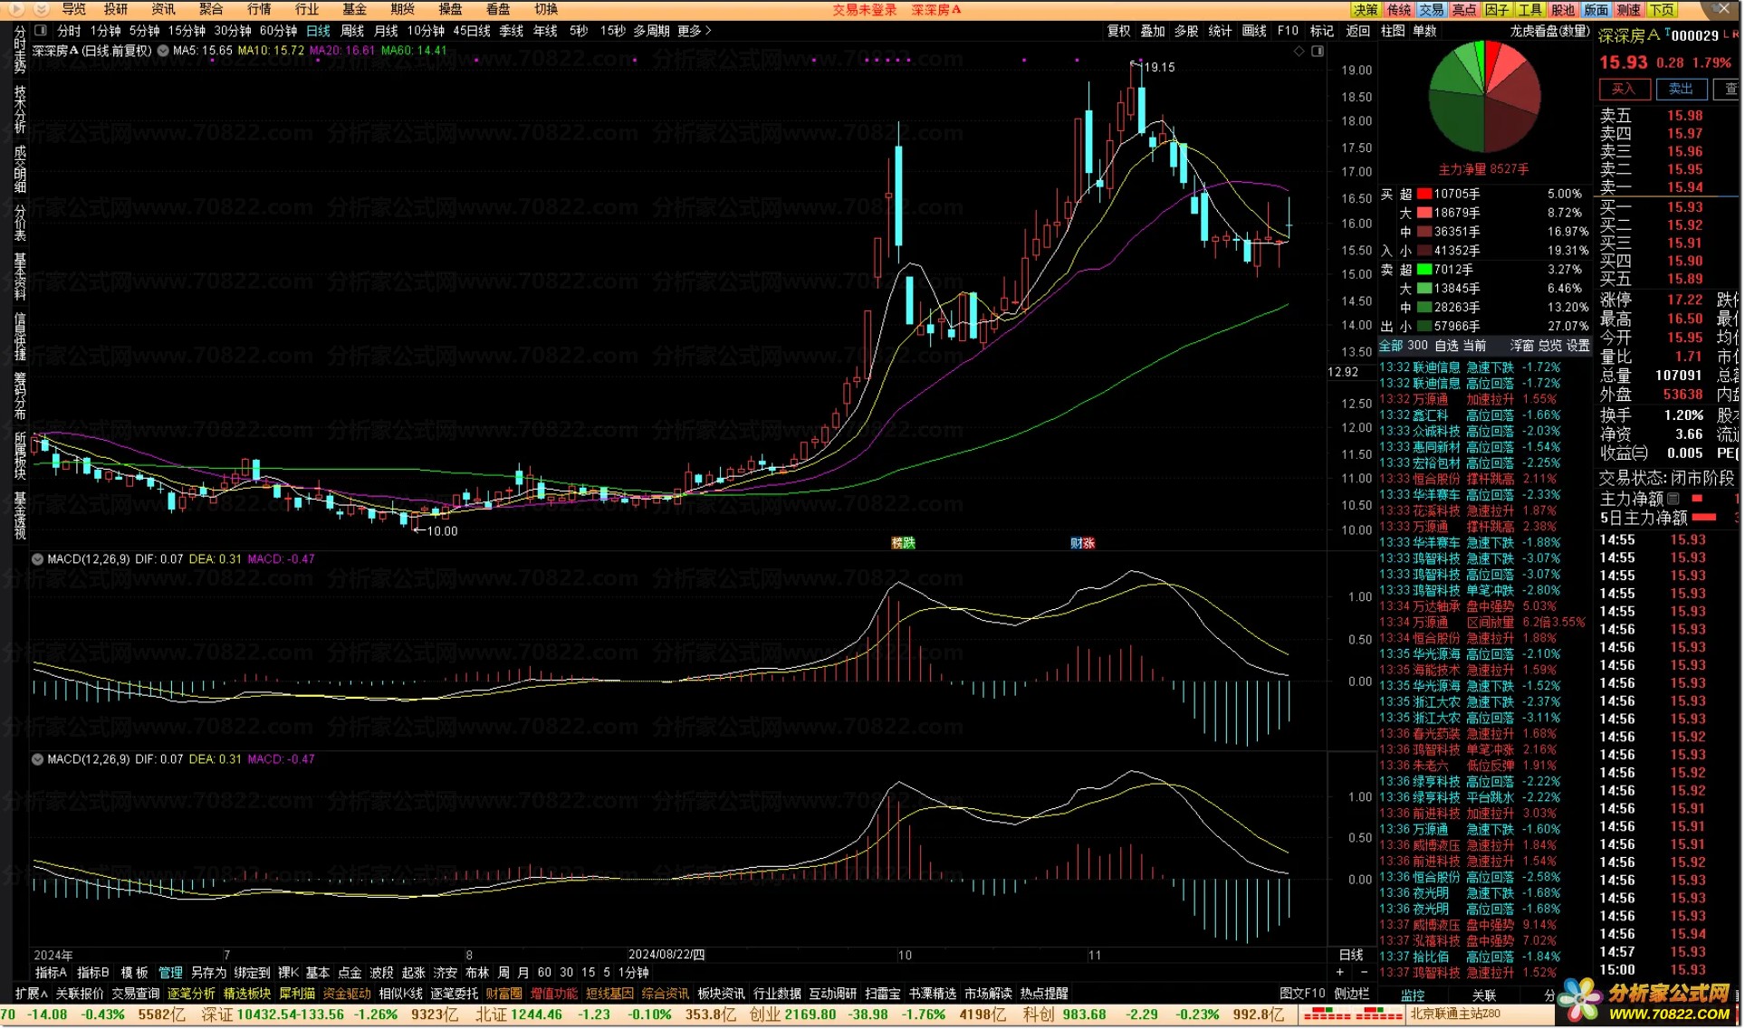The image size is (1745, 1029).
Task: Open the 导览 menu
Action: point(74,9)
